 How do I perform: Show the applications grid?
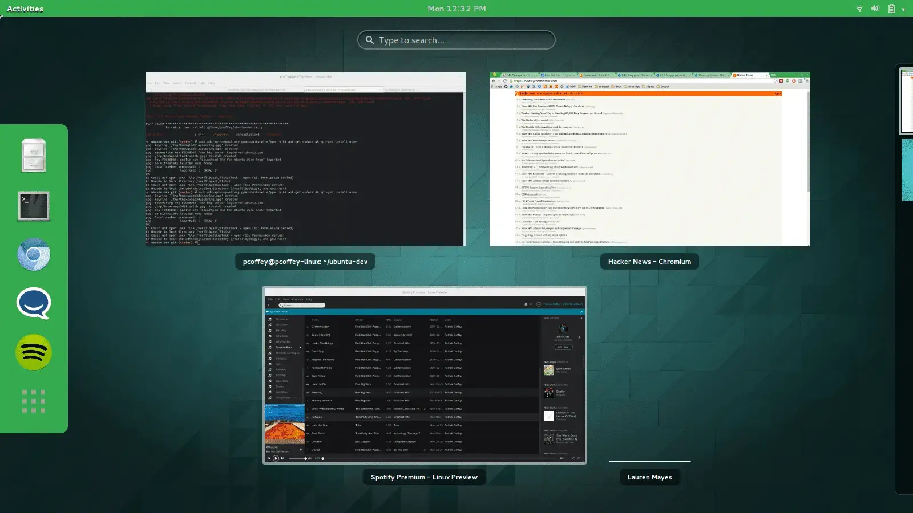coord(34,401)
